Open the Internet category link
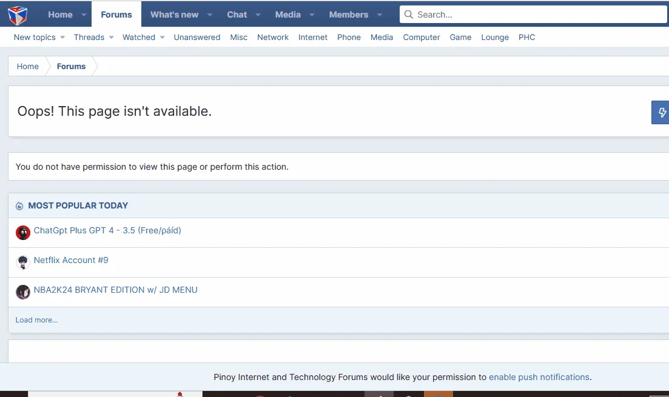This screenshot has width=669, height=397. [x=313, y=37]
